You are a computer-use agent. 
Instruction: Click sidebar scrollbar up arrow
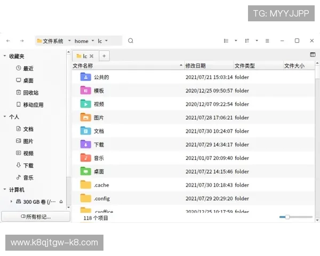point(68,52)
